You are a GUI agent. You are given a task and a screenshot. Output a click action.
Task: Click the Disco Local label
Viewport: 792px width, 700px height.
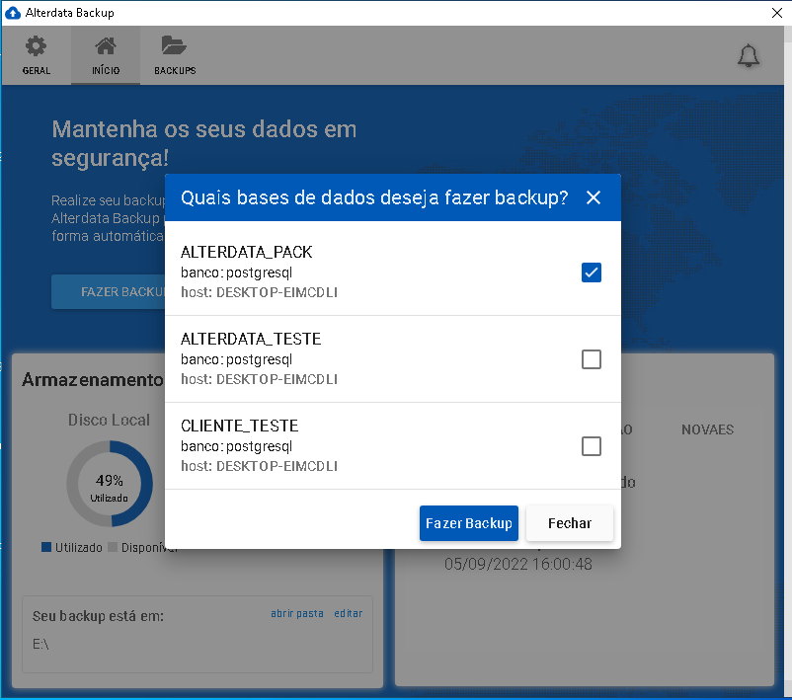point(109,420)
